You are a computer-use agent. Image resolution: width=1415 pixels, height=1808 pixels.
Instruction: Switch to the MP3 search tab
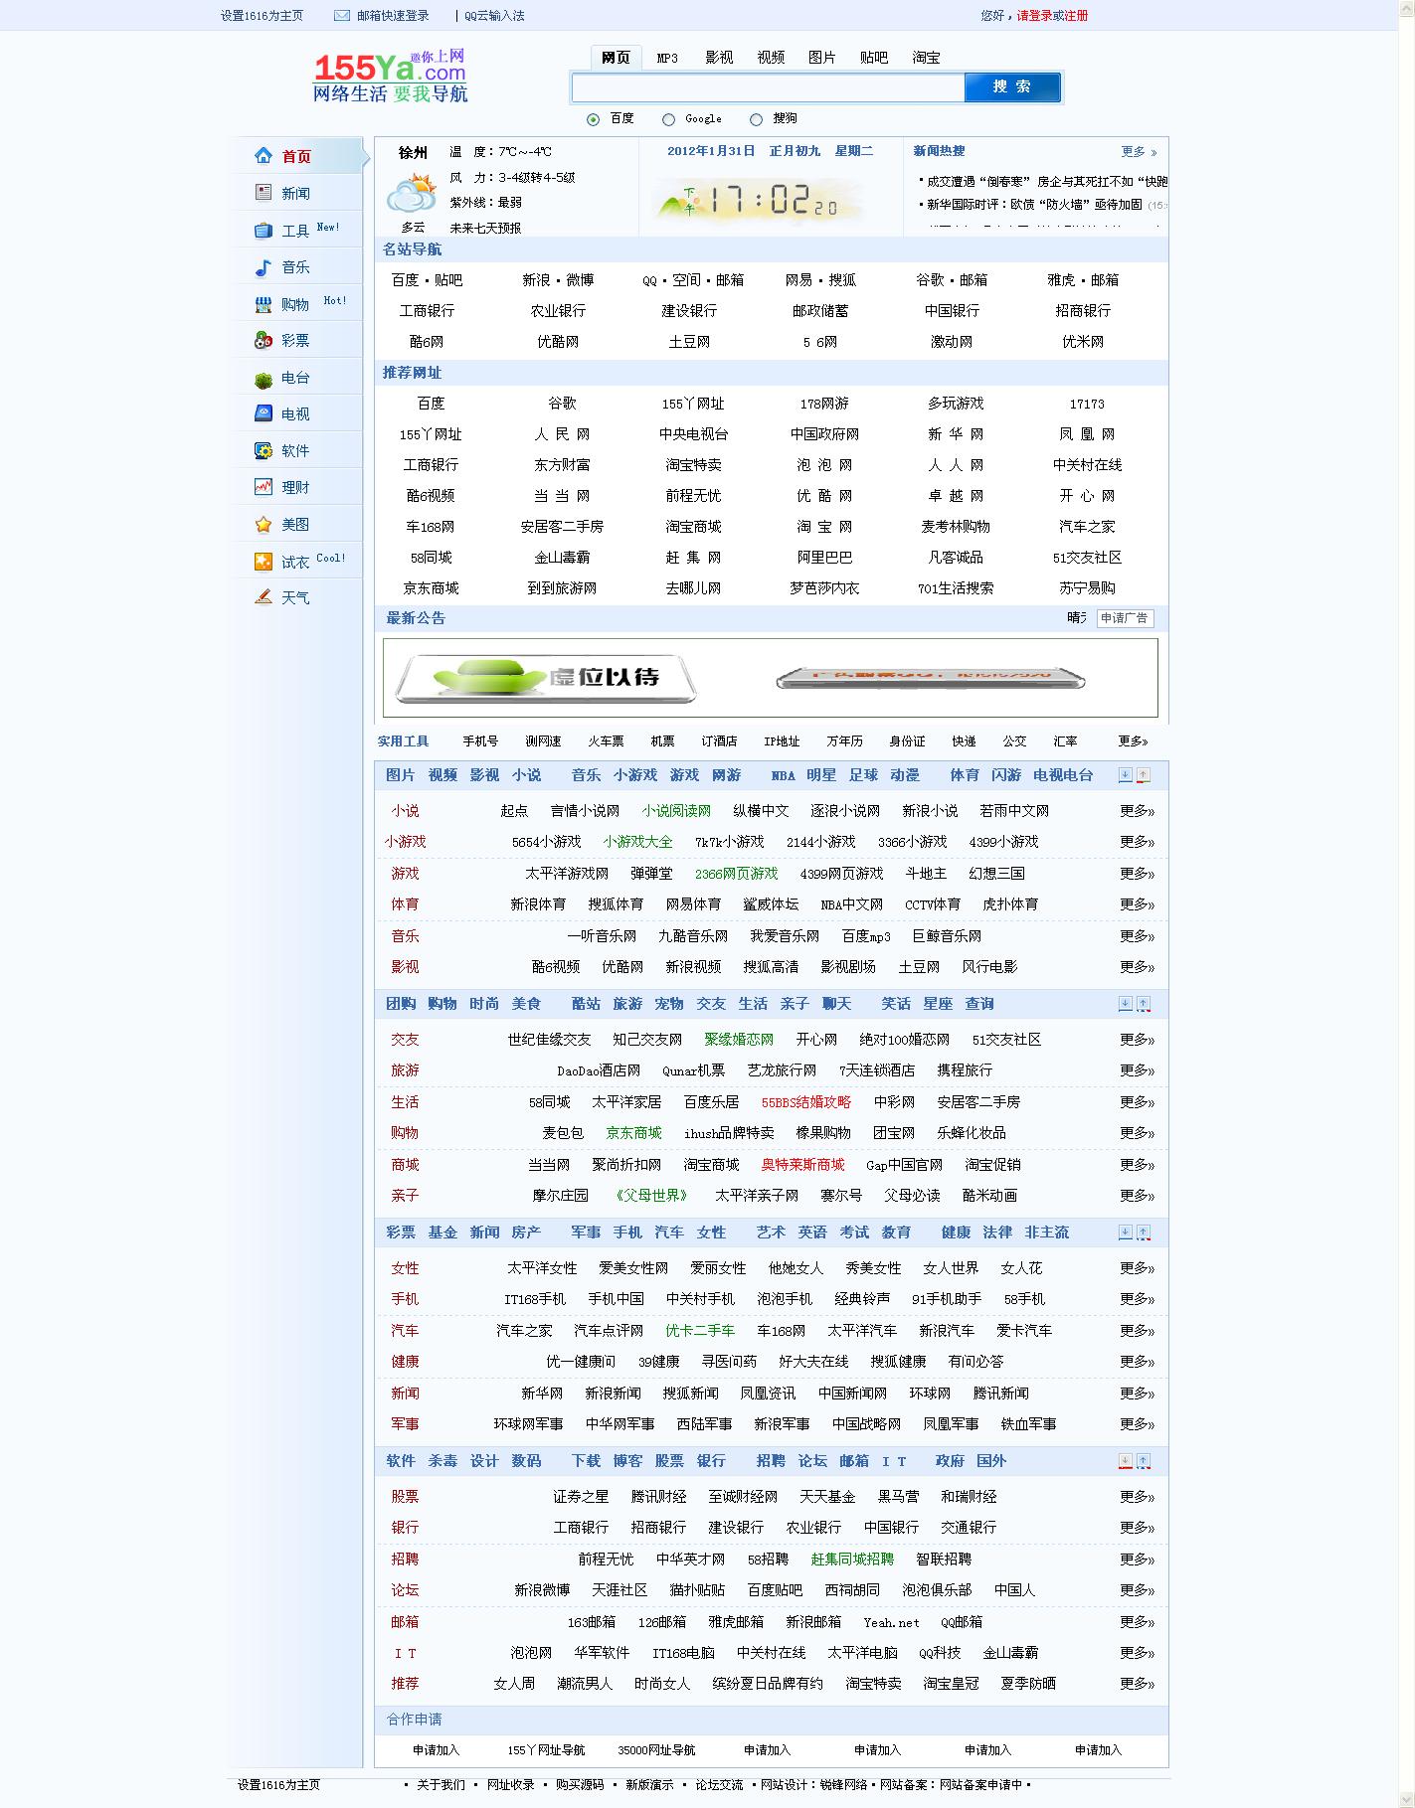pyautogui.click(x=667, y=58)
